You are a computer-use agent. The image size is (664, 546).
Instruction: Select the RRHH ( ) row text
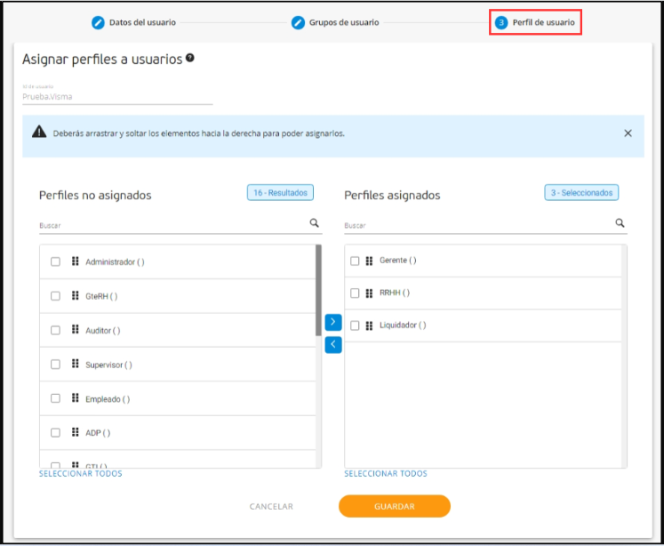(x=395, y=293)
